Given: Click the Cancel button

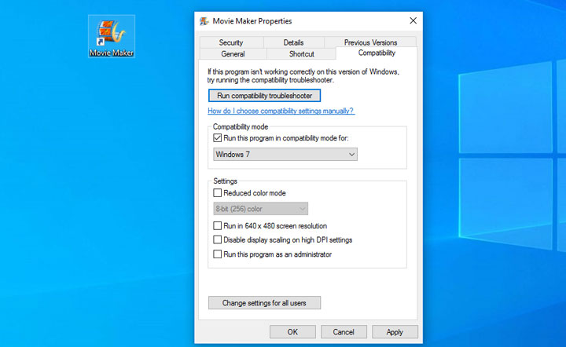Looking at the screenshot, I should pyautogui.click(x=344, y=332).
